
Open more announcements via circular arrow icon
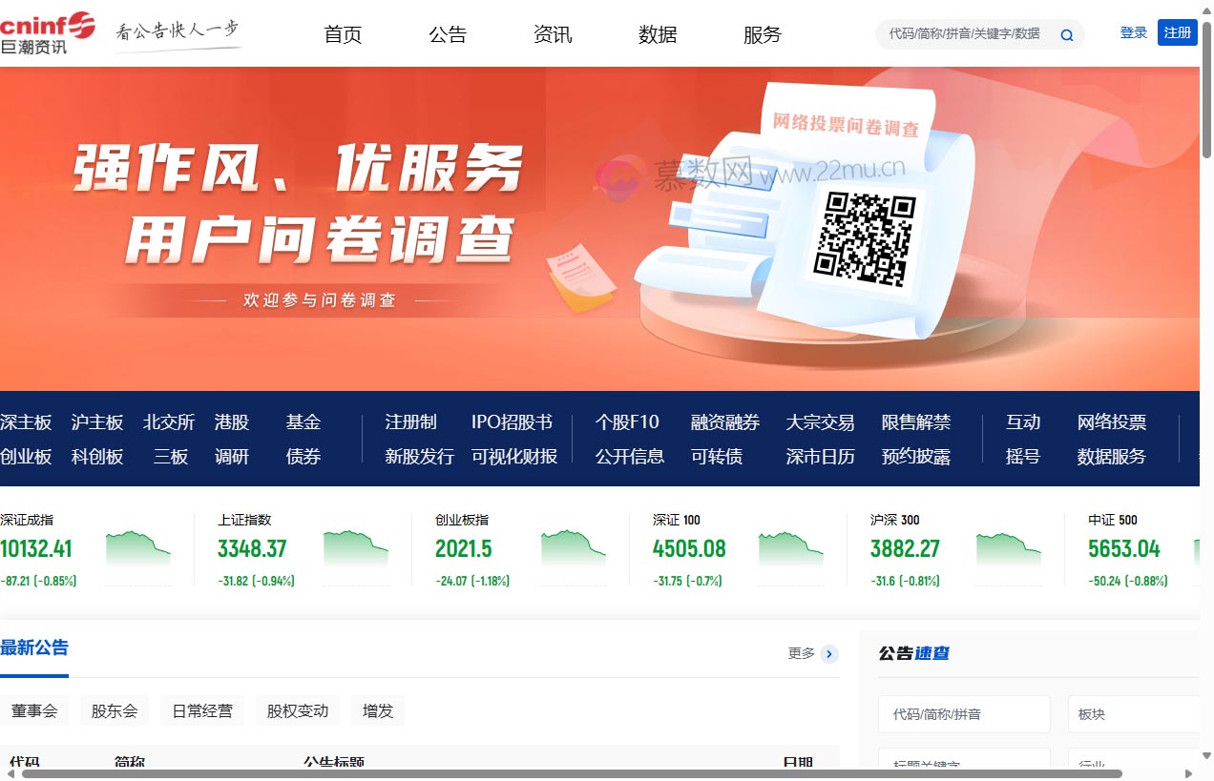(828, 654)
